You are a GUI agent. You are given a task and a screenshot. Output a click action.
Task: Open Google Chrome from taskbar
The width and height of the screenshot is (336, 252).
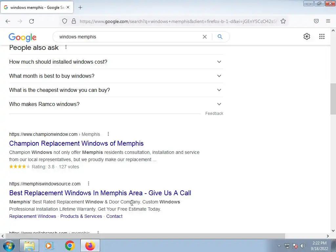(70, 245)
